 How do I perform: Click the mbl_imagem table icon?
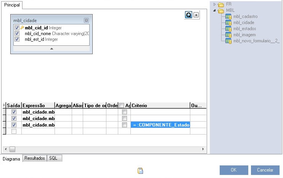click(228, 35)
